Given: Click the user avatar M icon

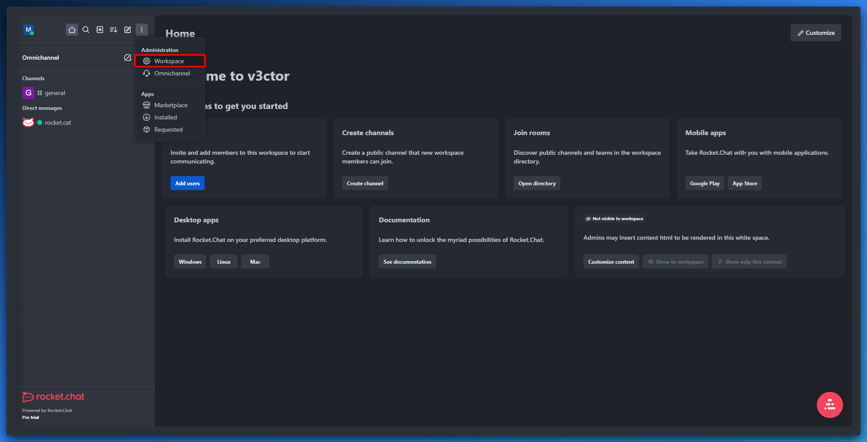Looking at the screenshot, I should point(28,30).
